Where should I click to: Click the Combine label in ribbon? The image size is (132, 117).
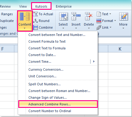click(x=46, y=27)
